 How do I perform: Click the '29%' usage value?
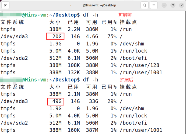112,101
